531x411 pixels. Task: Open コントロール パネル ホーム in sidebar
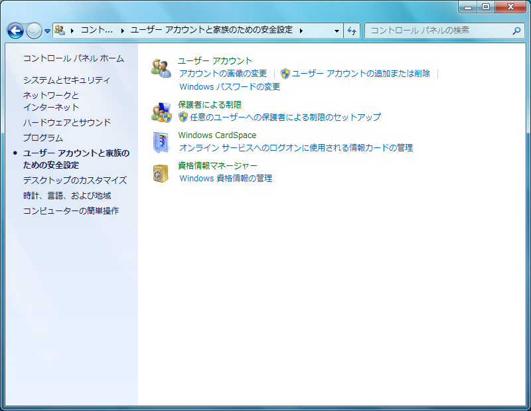(74, 58)
